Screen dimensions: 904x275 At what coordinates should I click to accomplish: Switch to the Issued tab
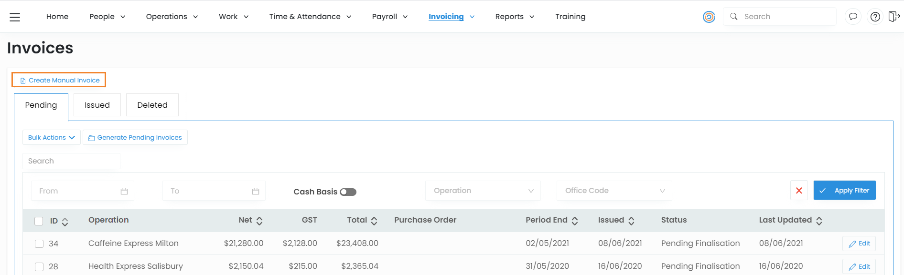click(97, 105)
